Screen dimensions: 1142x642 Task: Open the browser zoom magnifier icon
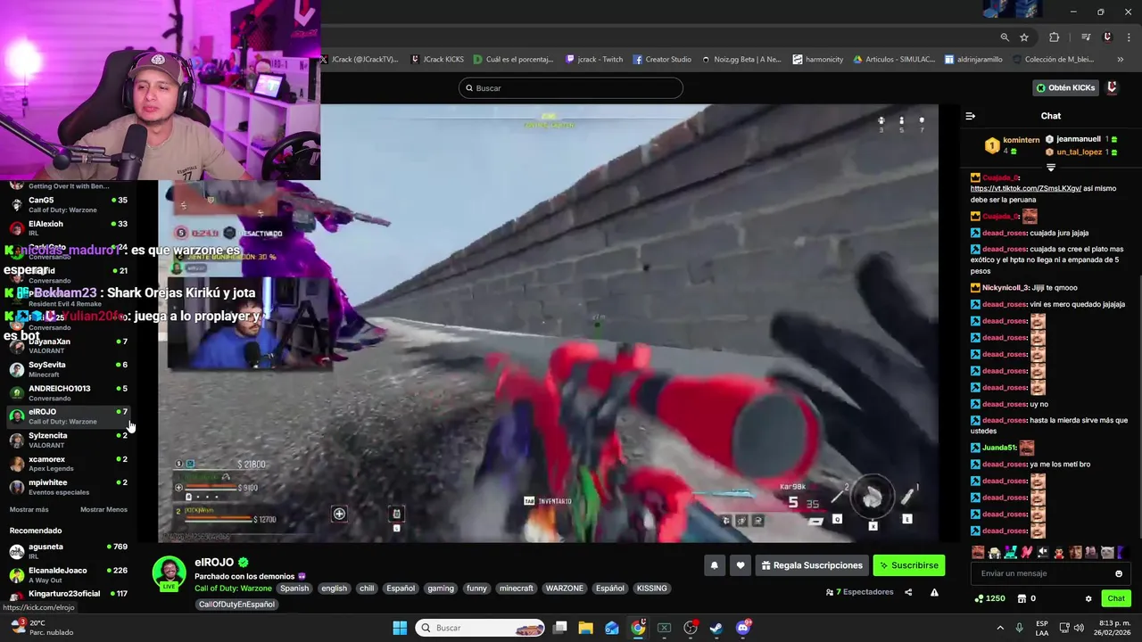pyautogui.click(x=1005, y=37)
